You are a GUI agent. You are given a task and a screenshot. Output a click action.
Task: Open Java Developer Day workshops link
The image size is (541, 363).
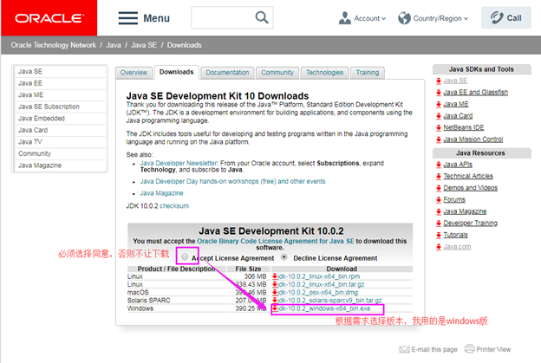pos(232,181)
